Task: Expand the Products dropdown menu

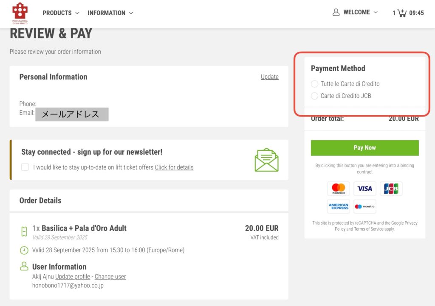Action: [61, 13]
